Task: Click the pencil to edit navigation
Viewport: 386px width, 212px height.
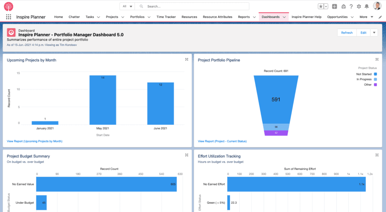Action: coord(380,17)
